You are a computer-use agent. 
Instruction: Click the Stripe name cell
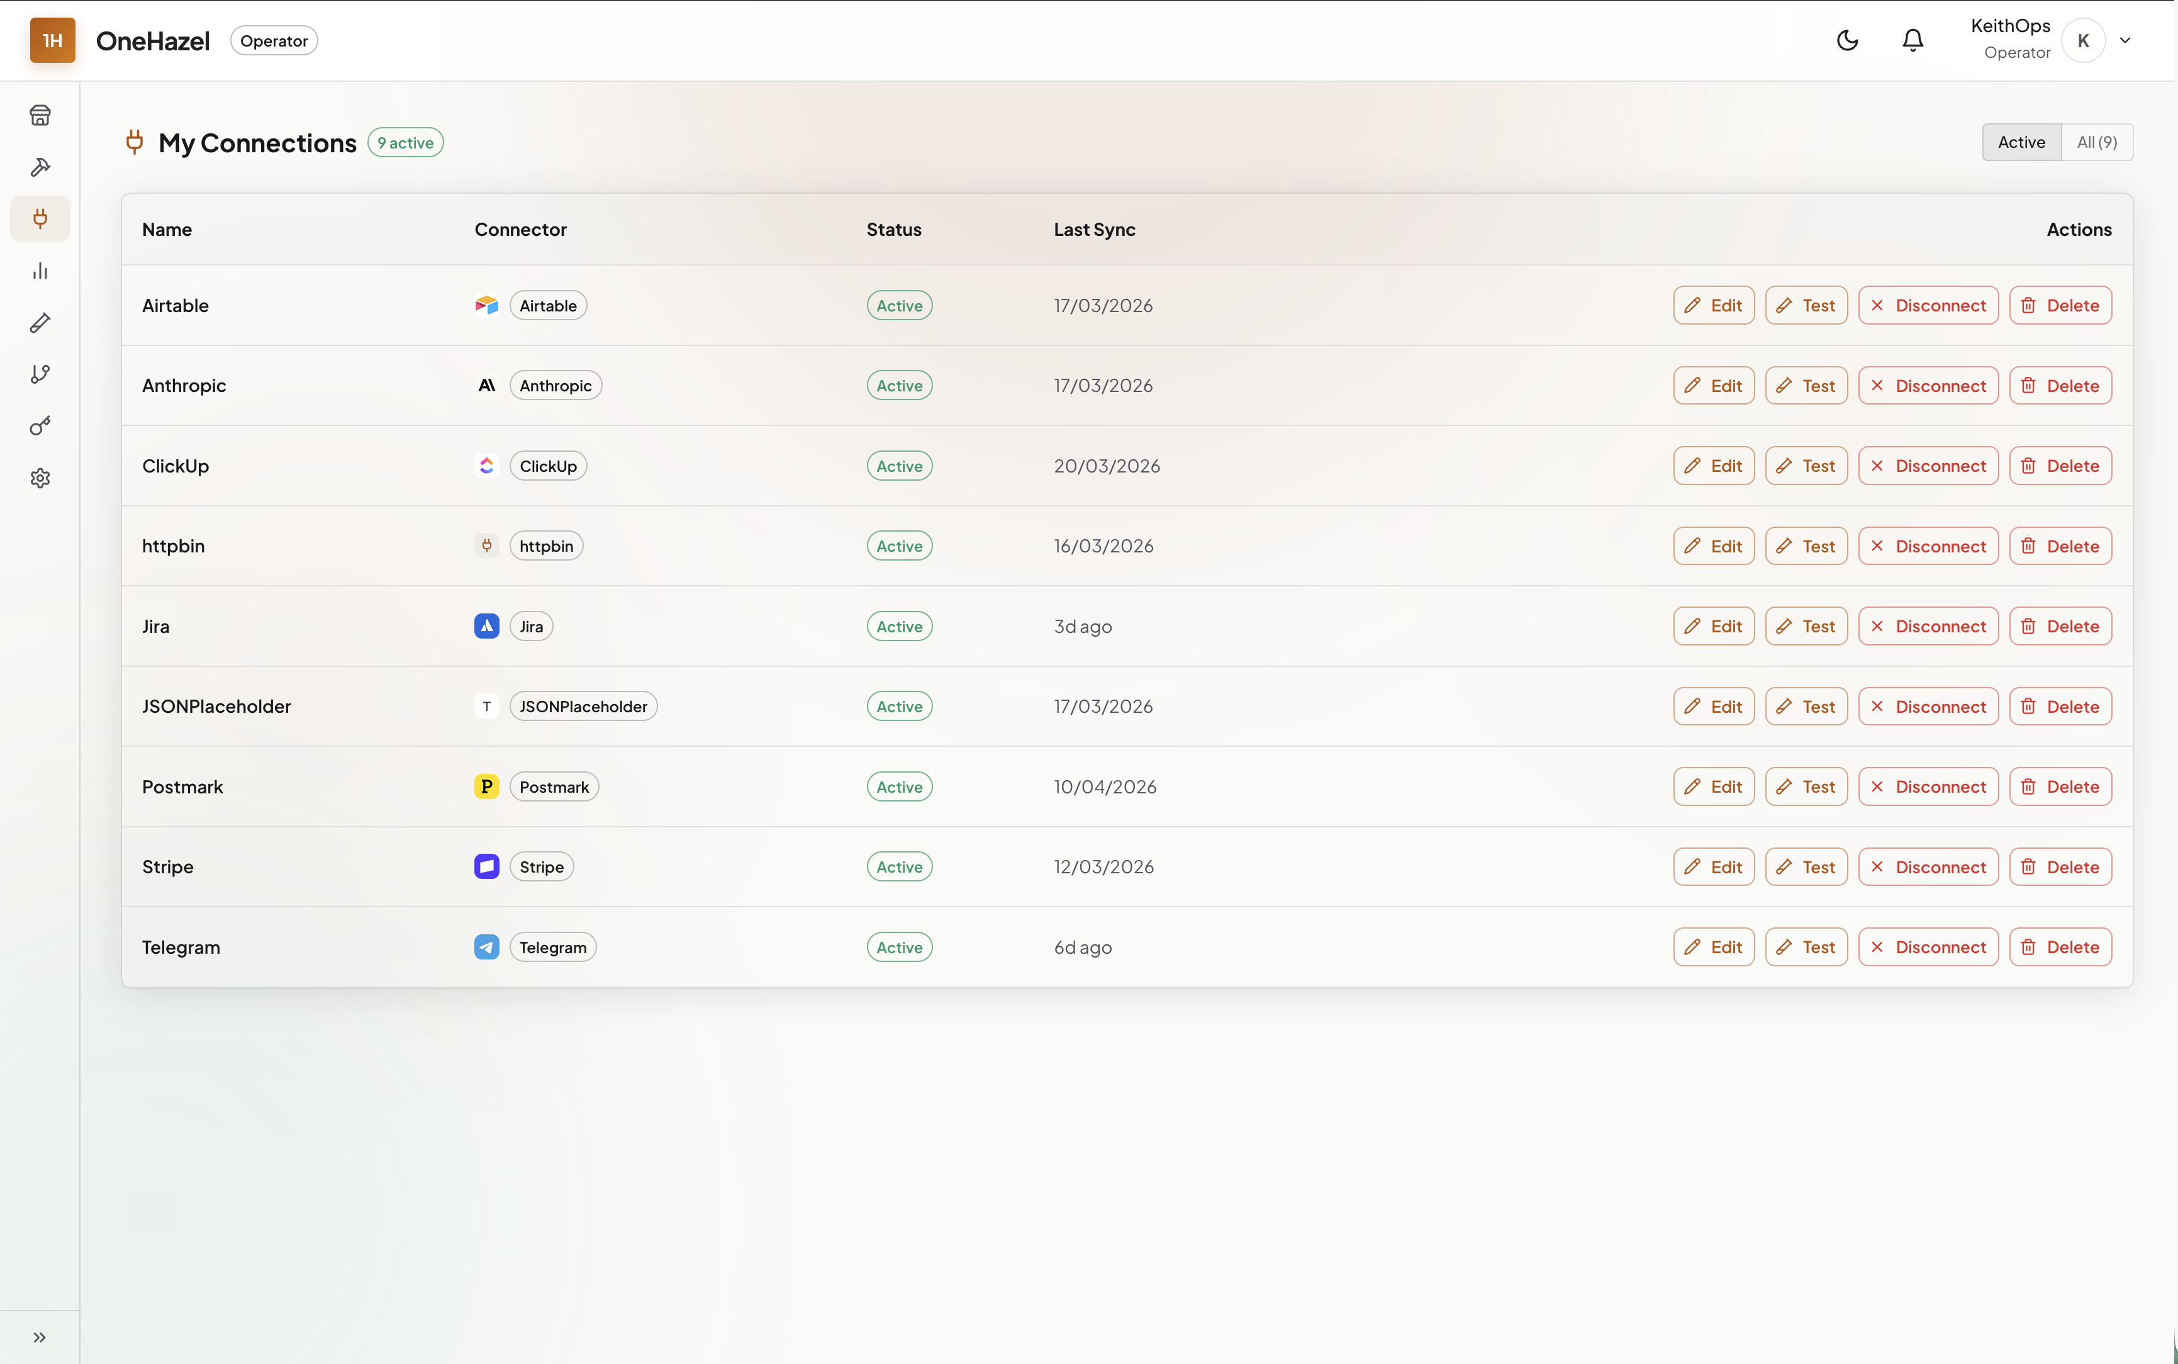tap(168, 867)
